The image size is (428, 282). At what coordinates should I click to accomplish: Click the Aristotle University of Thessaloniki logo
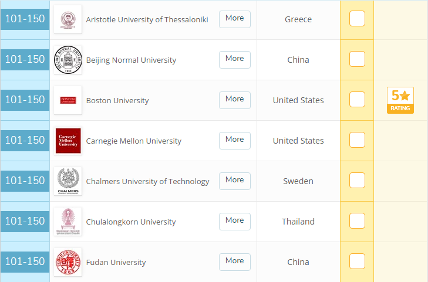click(68, 19)
